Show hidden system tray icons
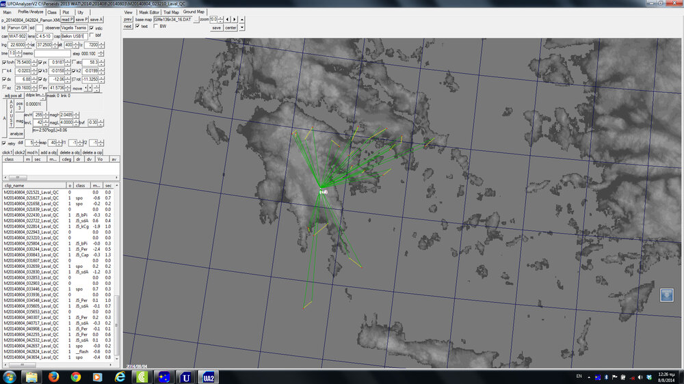Image resolution: width=684 pixels, height=384 pixels. point(588,376)
